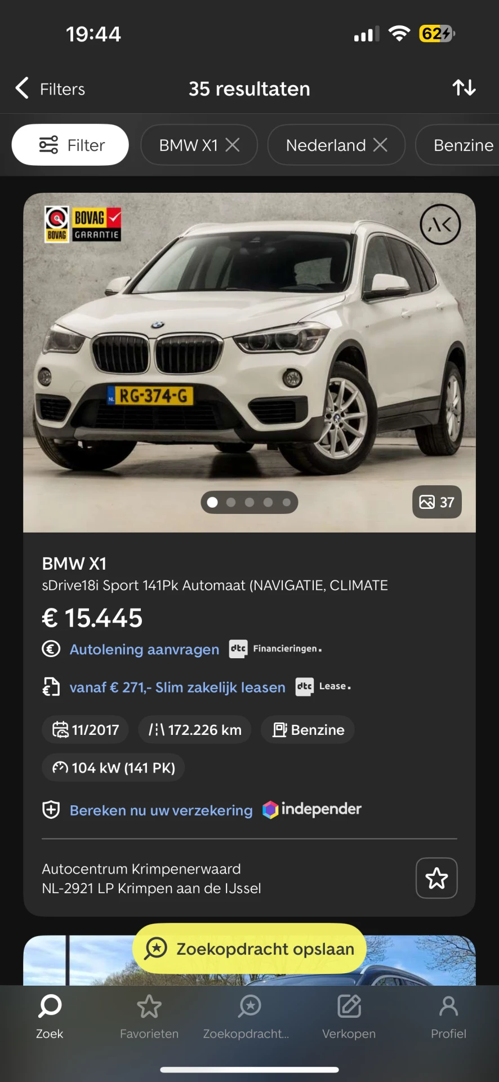Save the search with Zoekopdracht opslaan
This screenshot has width=499, height=1082.
click(249, 948)
